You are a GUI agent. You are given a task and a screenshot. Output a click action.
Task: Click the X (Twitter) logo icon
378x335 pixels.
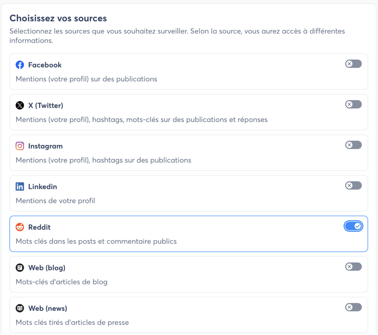(x=20, y=105)
